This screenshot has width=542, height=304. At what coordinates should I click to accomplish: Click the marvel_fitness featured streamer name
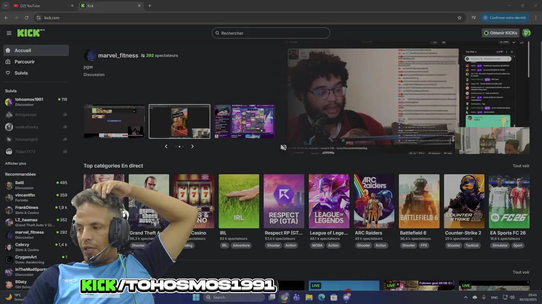[118, 55]
